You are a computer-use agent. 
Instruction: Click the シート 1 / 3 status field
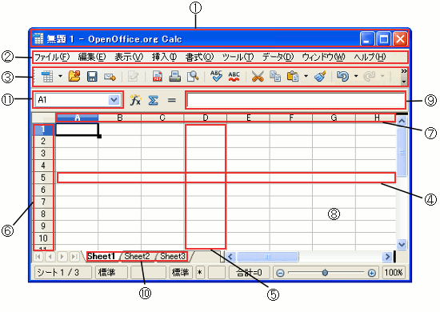click(63, 273)
